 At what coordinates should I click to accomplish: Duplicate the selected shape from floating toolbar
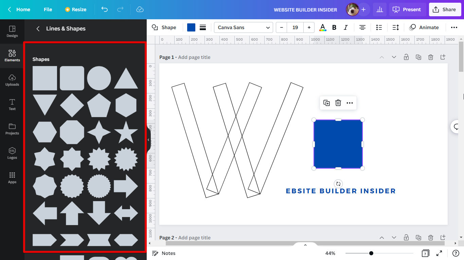(326, 103)
